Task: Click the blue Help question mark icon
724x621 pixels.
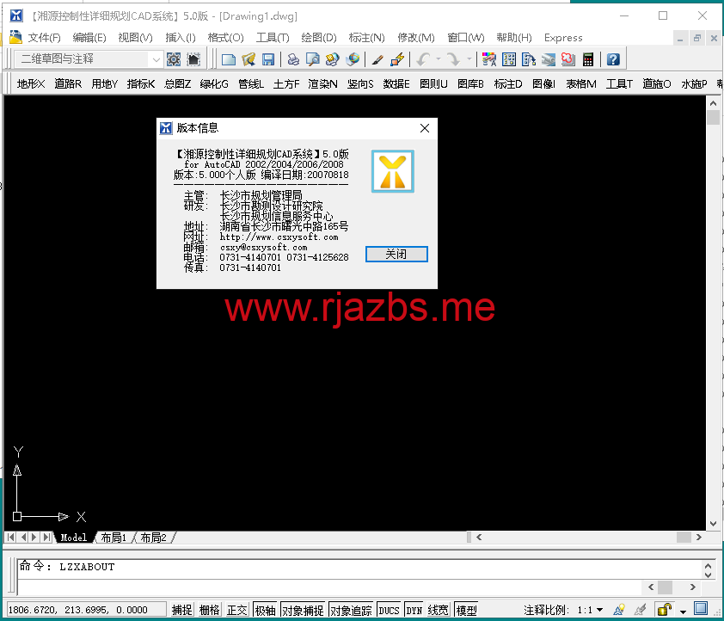Action: (613, 59)
